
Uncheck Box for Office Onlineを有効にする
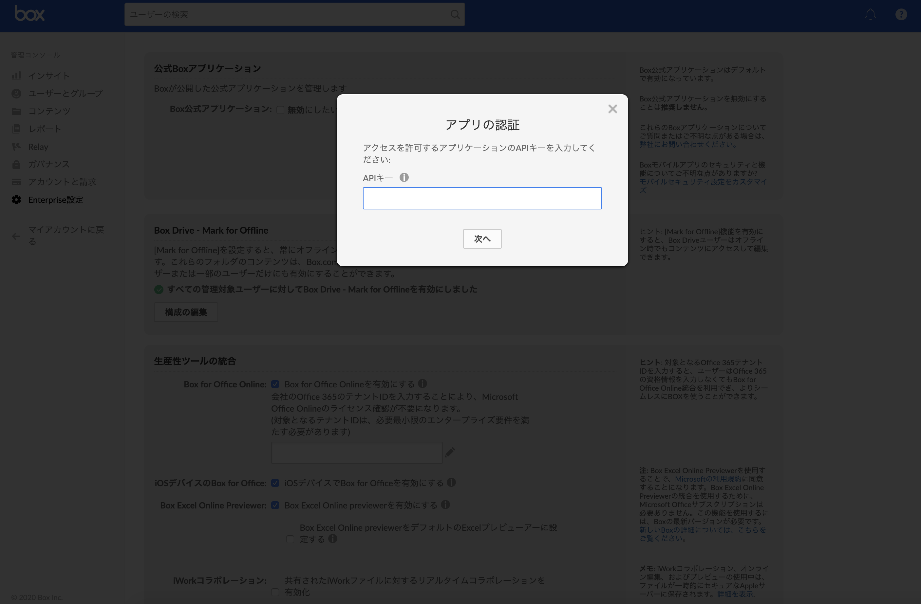pyautogui.click(x=275, y=384)
